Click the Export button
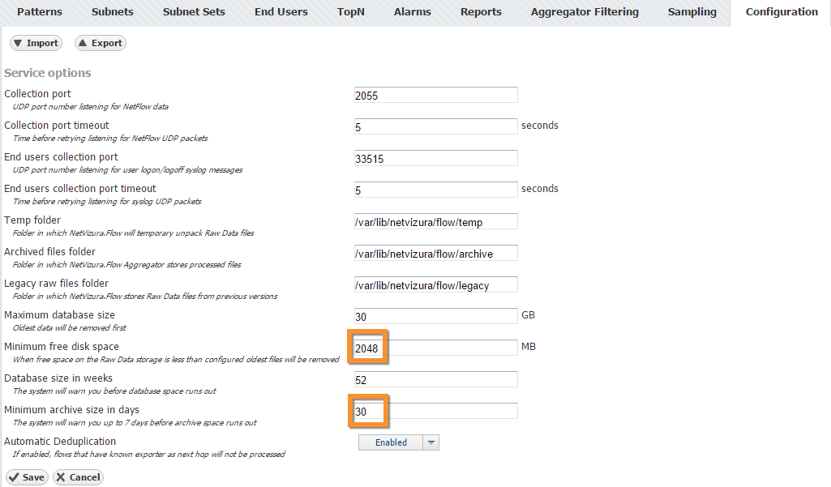The image size is (831, 487). 101,43
